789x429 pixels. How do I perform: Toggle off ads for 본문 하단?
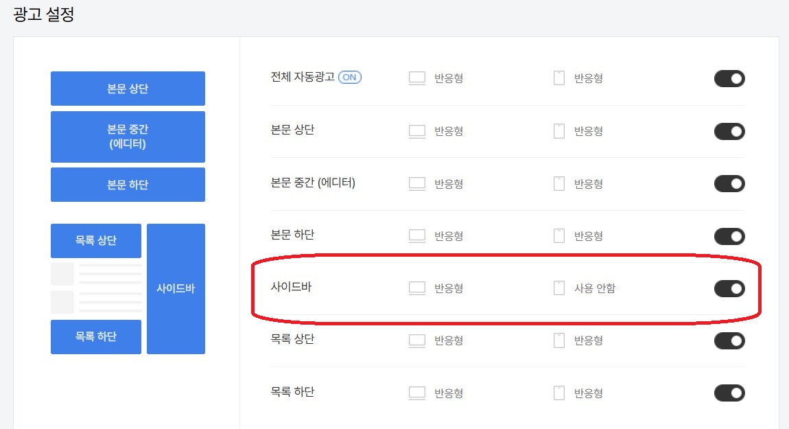(x=729, y=235)
